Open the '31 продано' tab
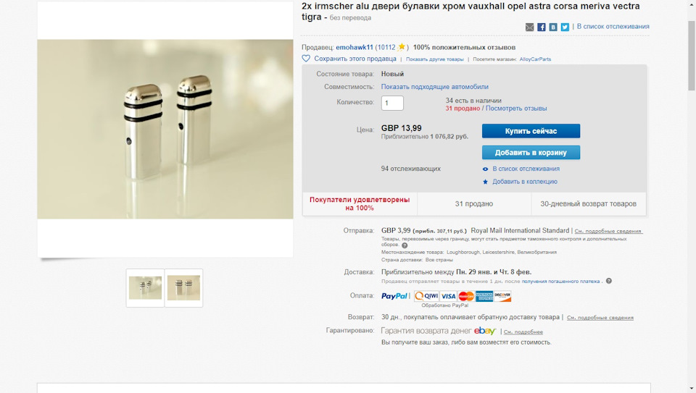This screenshot has height=393, width=696. pos(474,204)
